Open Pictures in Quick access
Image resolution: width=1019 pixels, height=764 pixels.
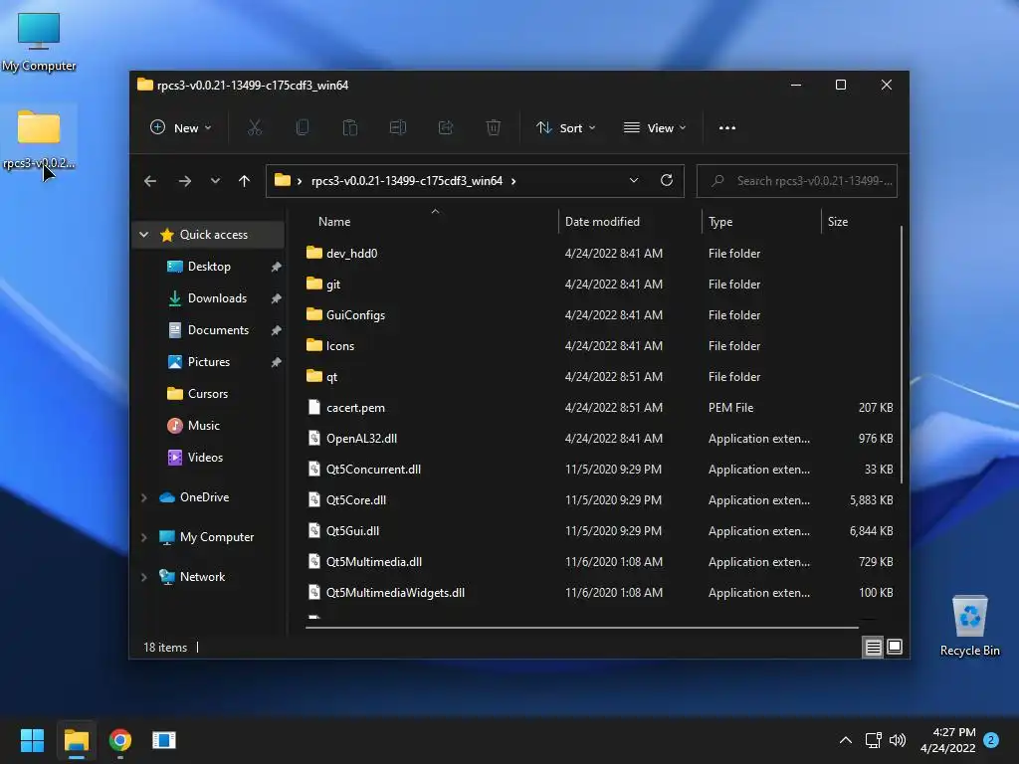[209, 362]
